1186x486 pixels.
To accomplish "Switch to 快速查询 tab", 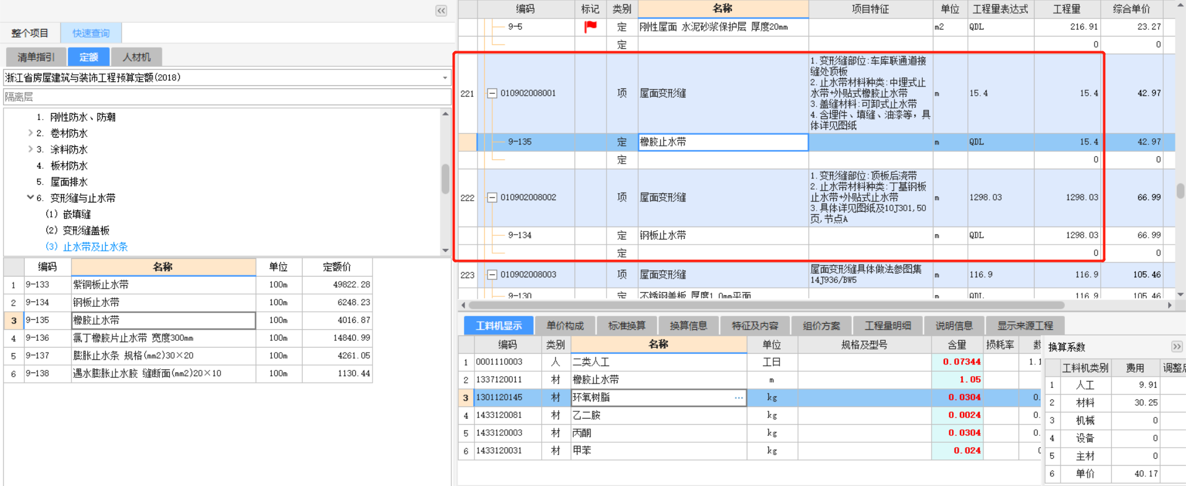I will point(91,33).
